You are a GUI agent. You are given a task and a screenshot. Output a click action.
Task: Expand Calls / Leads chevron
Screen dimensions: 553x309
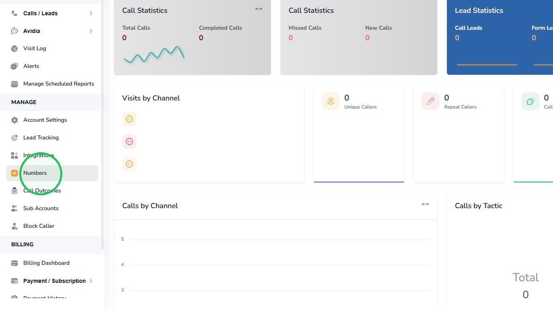pos(91,13)
